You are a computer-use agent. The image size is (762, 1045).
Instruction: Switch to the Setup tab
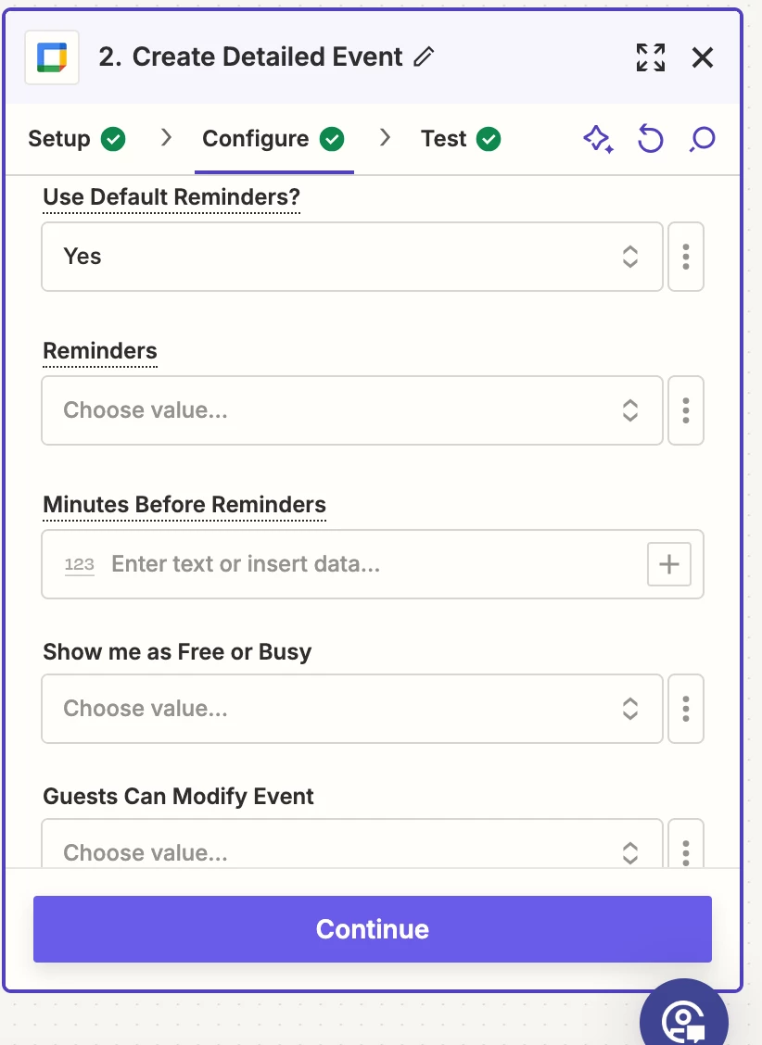coord(76,139)
